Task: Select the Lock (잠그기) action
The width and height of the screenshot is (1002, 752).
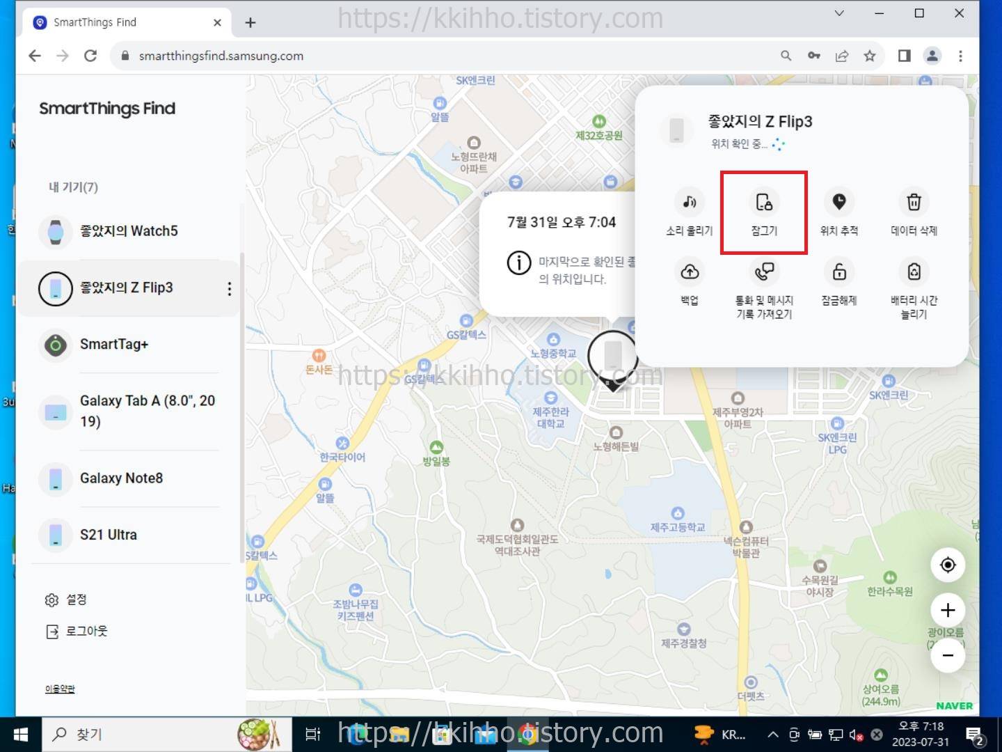Action: [764, 212]
